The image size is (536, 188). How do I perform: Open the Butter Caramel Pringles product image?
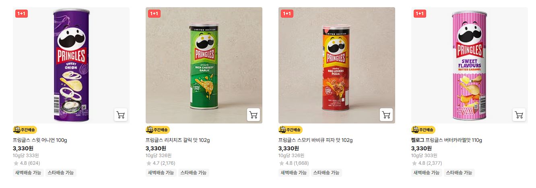(x=470, y=65)
